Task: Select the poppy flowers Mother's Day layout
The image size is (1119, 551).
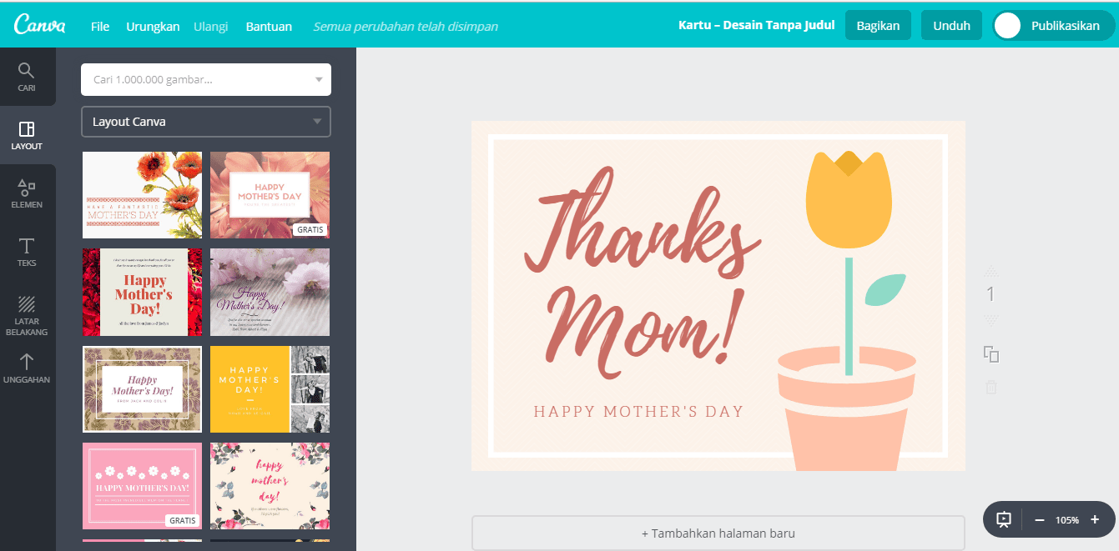Action: (x=142, y=195)
